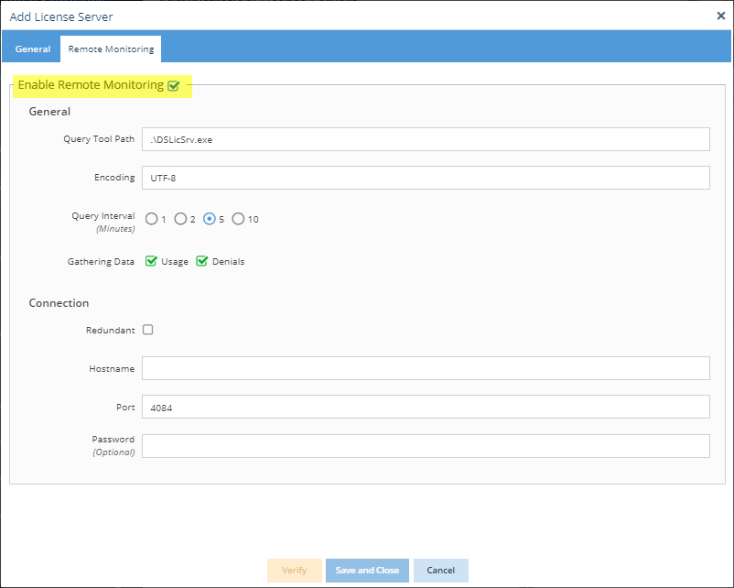This screenshot has height=588, width=734.
Task: Set query interval to 2 minutes
Action: tap(180, 219)
